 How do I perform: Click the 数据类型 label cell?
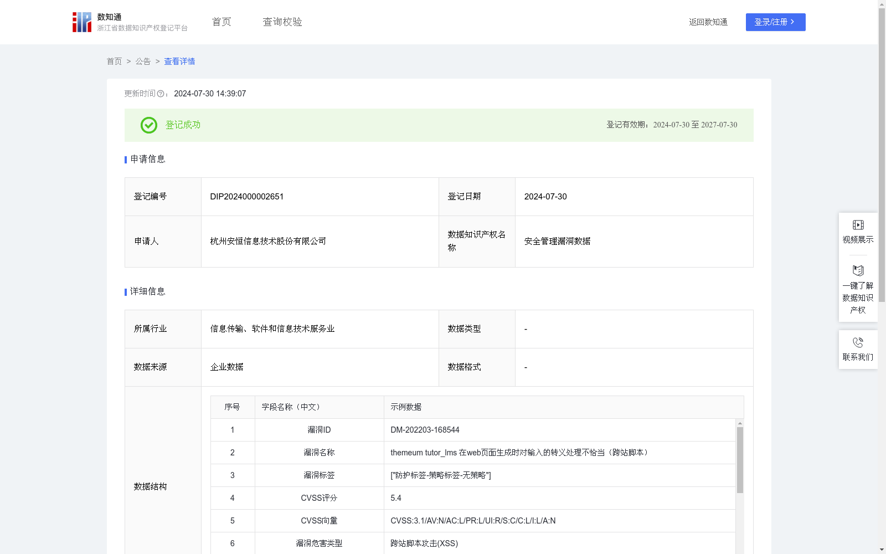[x=477, y=329]
